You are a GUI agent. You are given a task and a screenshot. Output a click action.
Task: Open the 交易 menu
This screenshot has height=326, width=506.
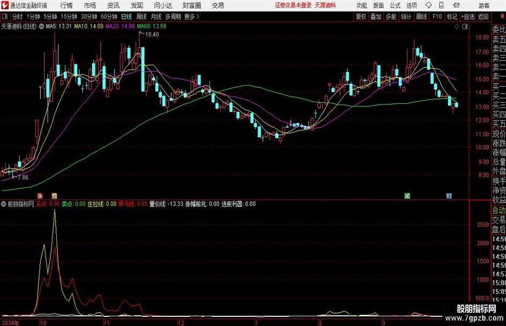(x=218, y=5)
